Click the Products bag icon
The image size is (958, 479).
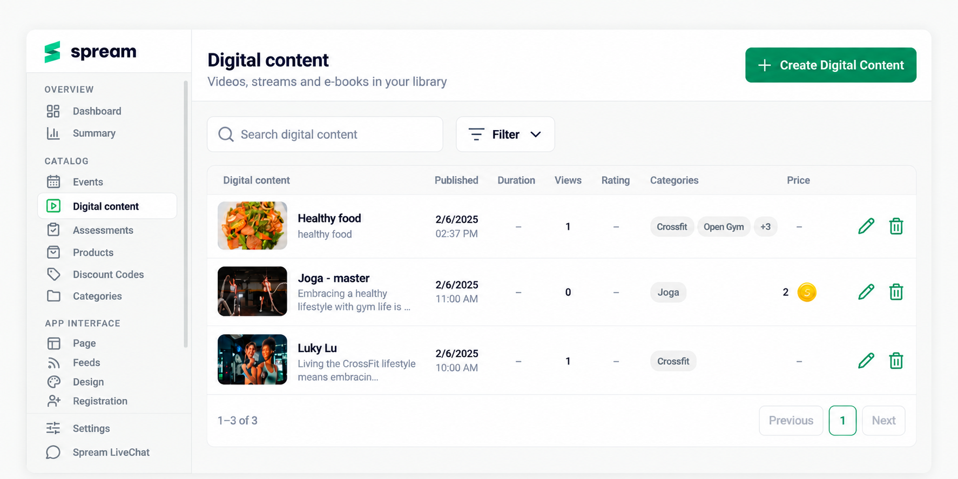tap(53, 252)
